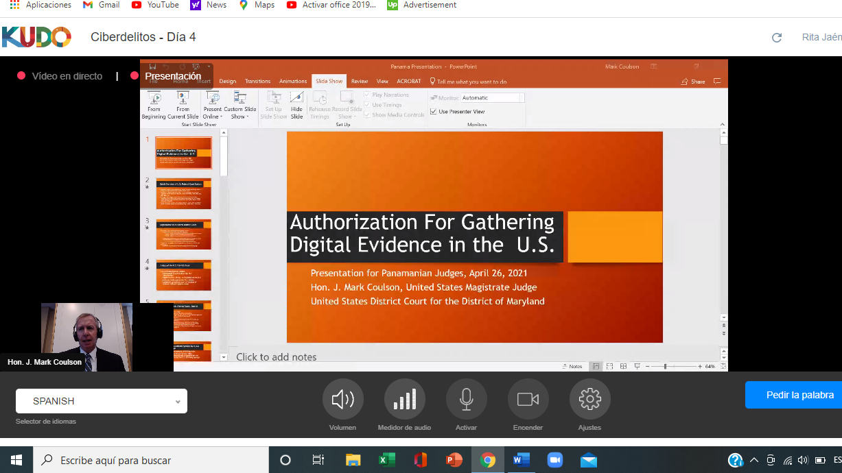
Task: Open File Explorer from the taskbar
Action: [353, 460]
